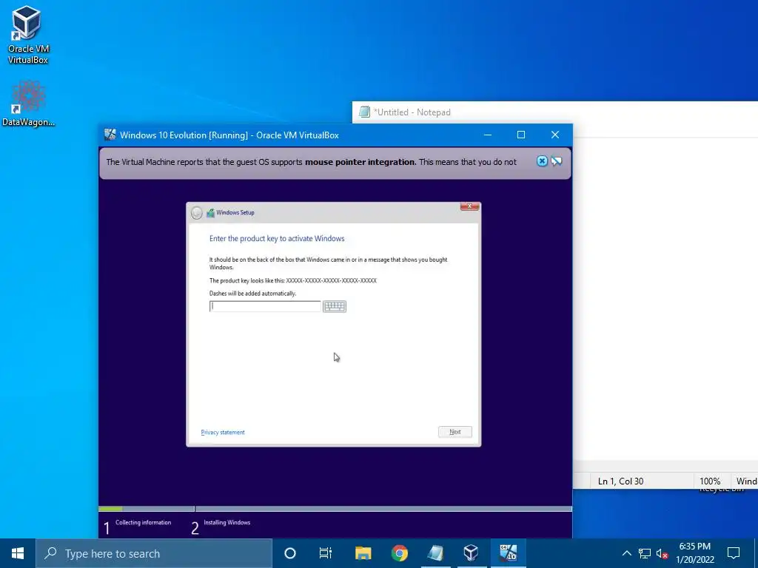This screenshot has width=758, height=568.
Task: Show hidden system tray icons
Action: 626,553
